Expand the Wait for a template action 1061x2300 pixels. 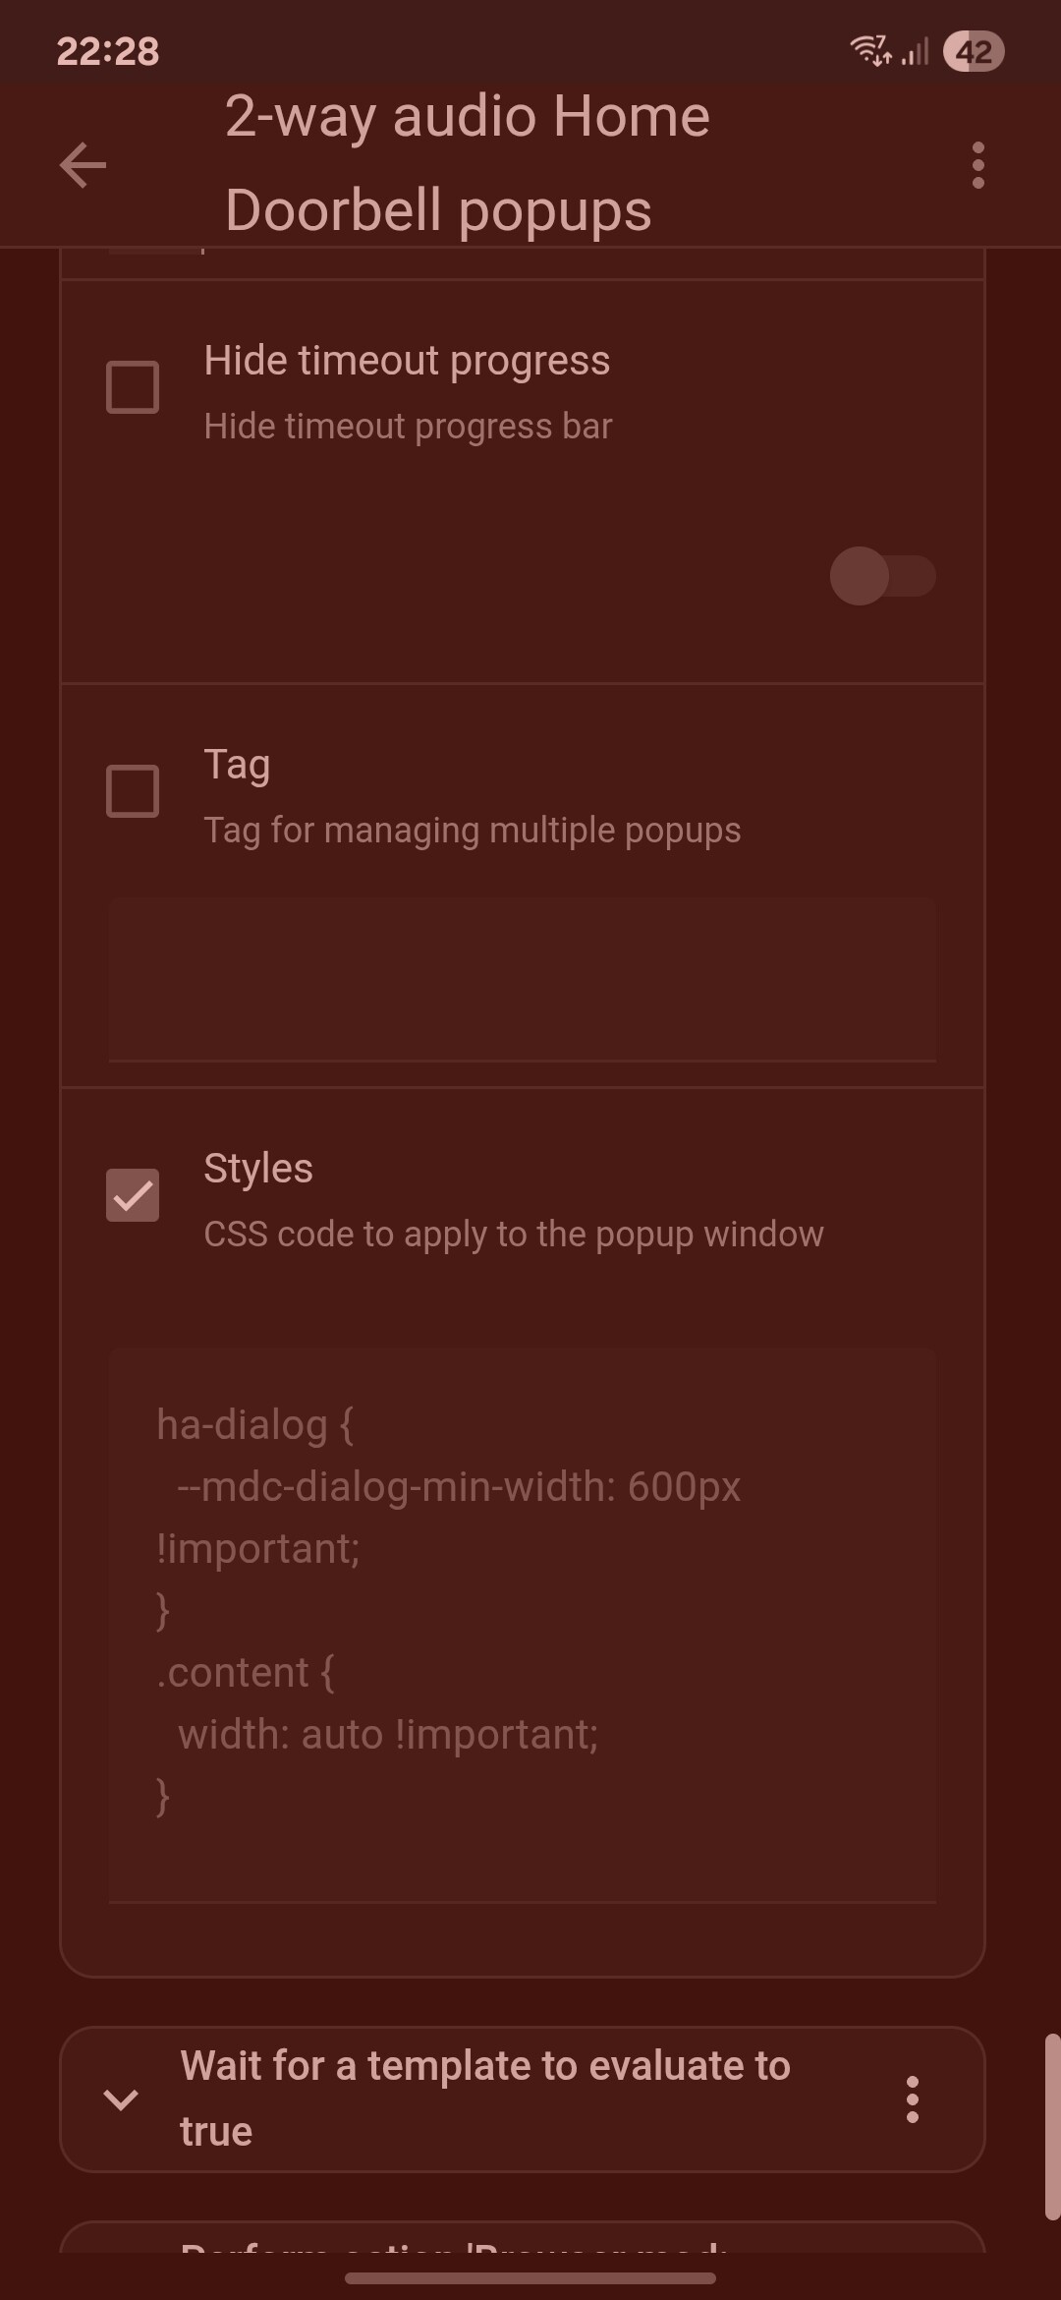coord(121,2099)
